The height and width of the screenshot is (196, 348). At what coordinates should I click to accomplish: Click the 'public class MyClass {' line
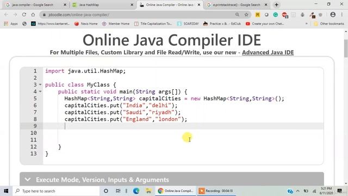80,85
